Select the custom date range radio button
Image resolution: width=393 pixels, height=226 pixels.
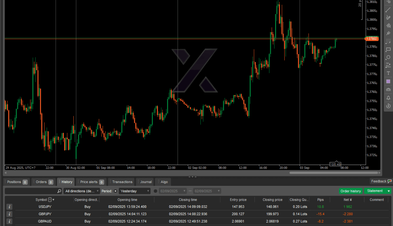tap(155, 191)
